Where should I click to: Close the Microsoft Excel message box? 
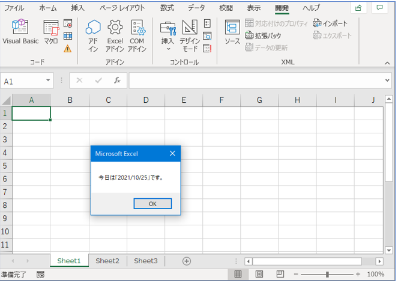click(173, 153)
